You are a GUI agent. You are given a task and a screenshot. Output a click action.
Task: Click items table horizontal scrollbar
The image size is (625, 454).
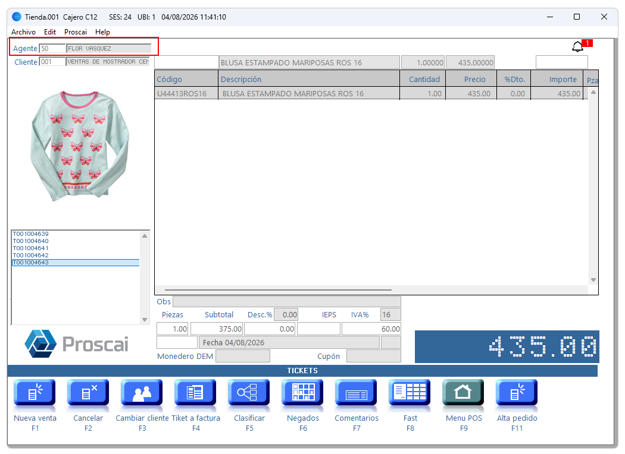pyautogui.click(x=278, y=290)
